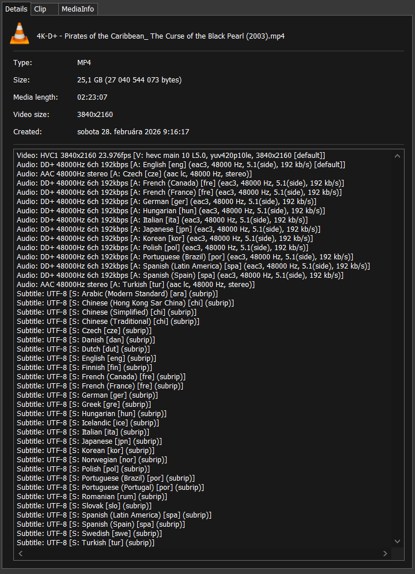Click the VLC cone file icon

pos(20,36)
